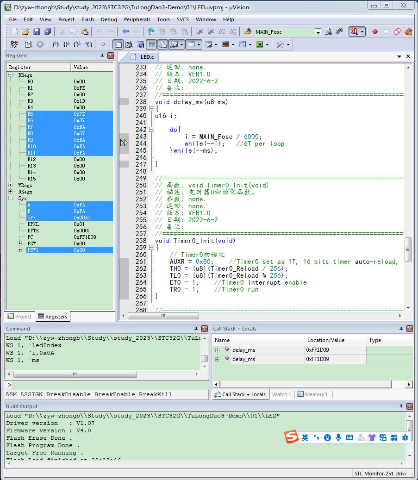This screenshot has width=418, height=480.
Task: Click the Location/Value column header
Action: (x=335, y=340)
